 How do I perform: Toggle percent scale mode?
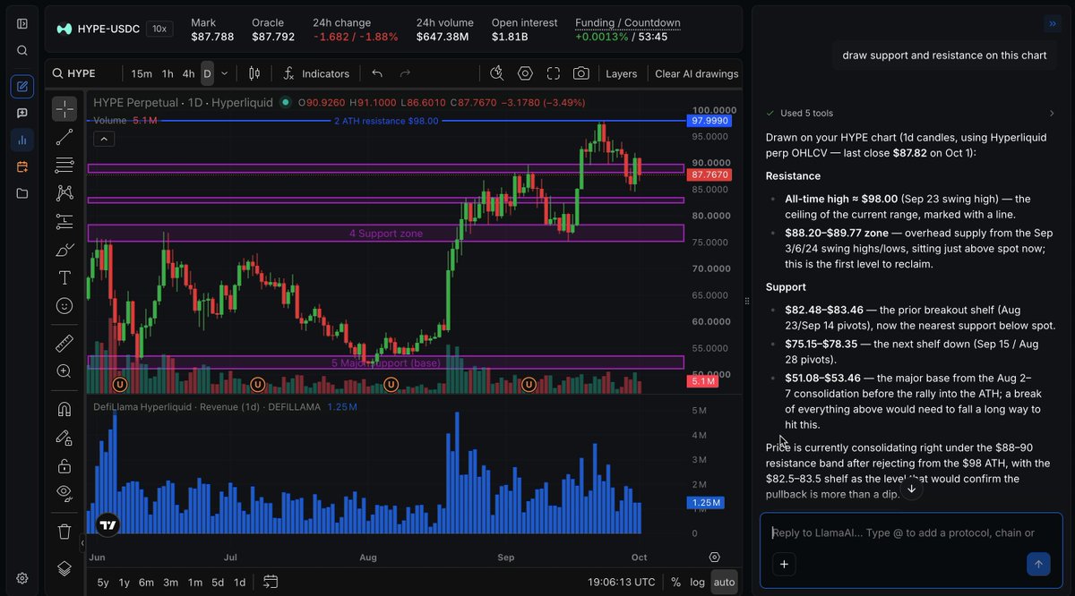[x=675, y=583]
